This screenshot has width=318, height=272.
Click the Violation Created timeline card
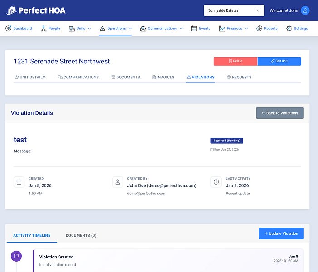coord(168,261)
